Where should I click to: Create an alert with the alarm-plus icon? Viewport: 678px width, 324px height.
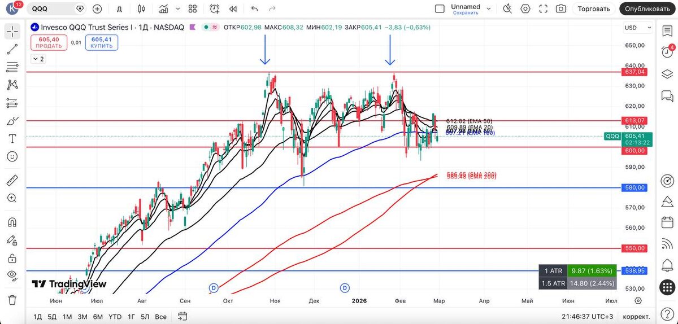pyautogui.click(x=215, y=9)
